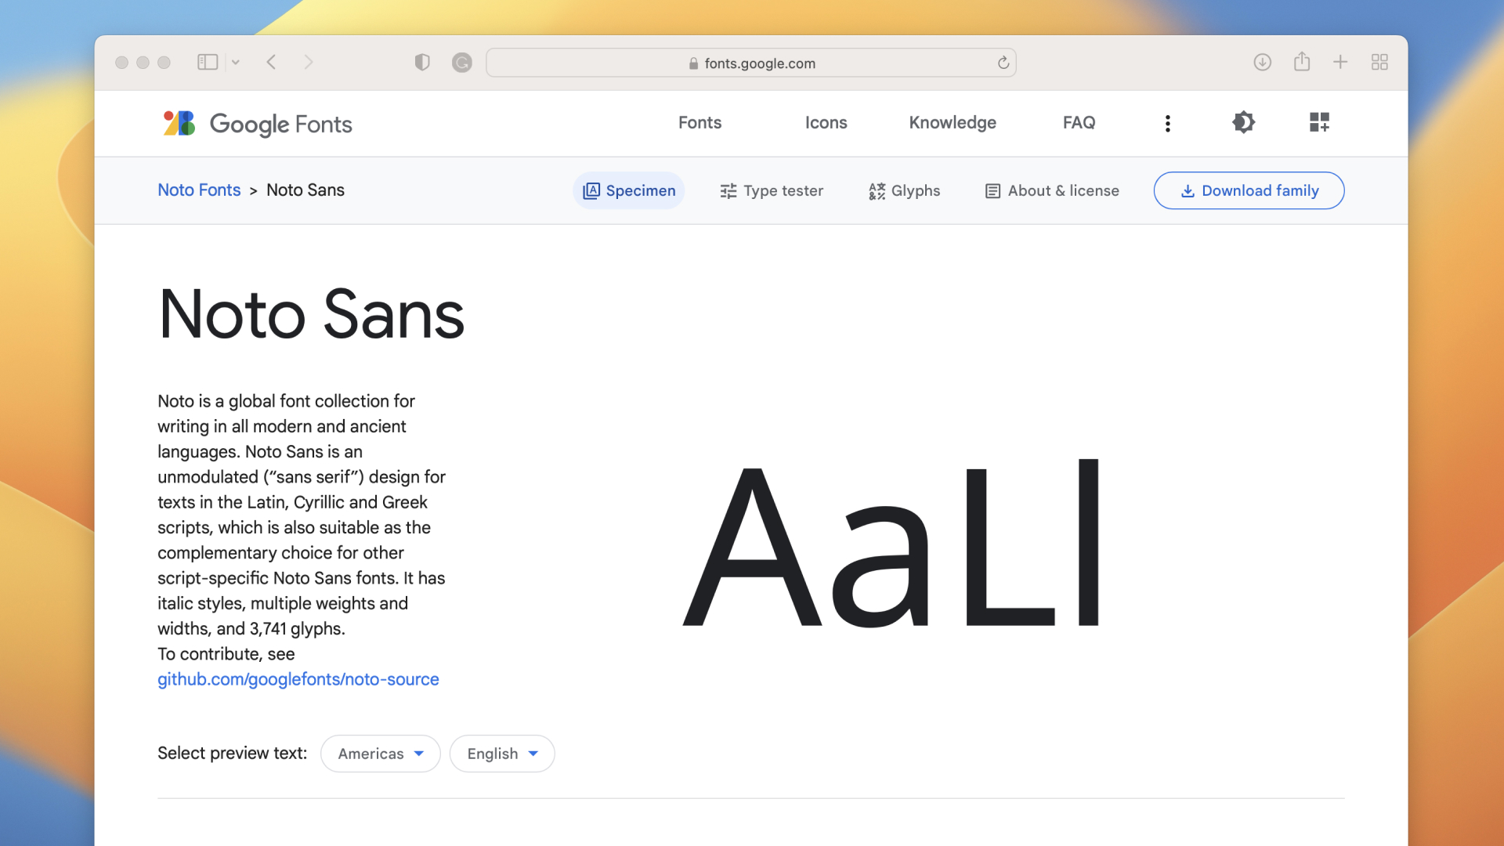Switch to the Type tester tab
This screenshot has width=1504, height=846.
[x=772, y=190]
